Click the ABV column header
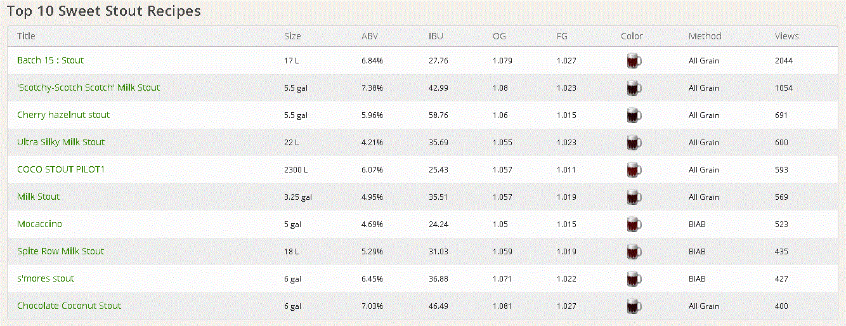Viewport: 846px width, 326px height. click(369, 36)
